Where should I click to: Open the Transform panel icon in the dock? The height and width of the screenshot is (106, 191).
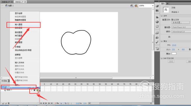pos(157,26)
